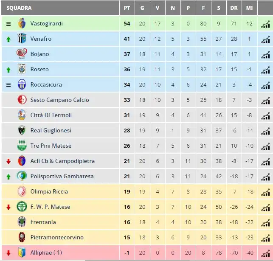Screen dimensions: 273x261
Task: Select the Frentania table row name
Action: tap(43, 222)
